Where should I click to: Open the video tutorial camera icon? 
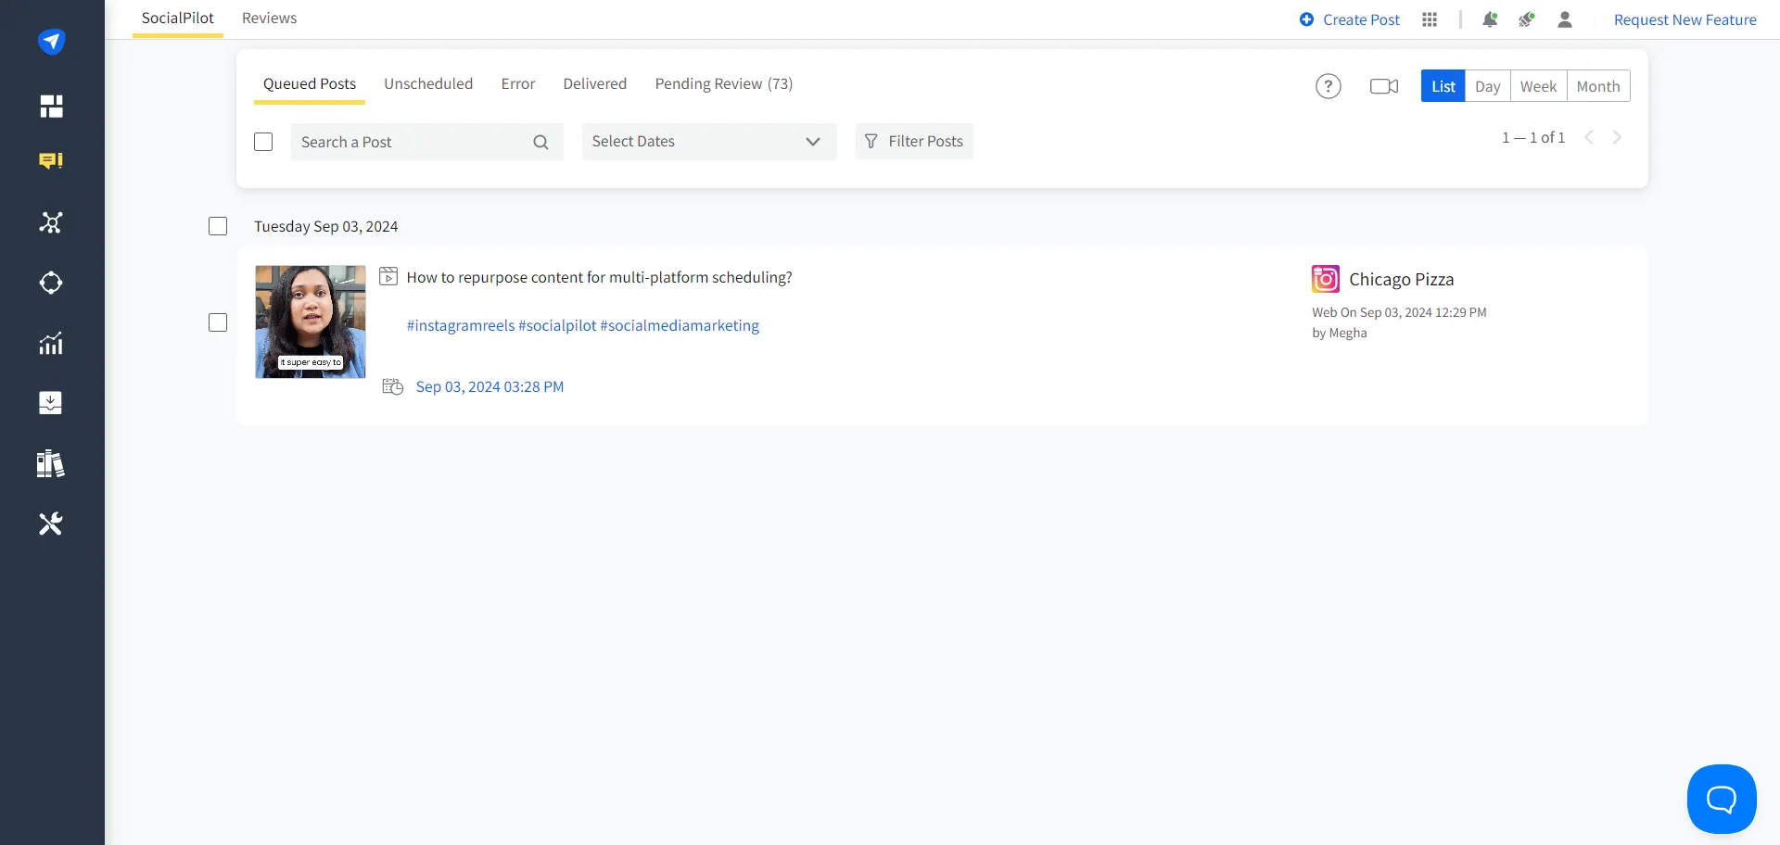coord(1383,85)
